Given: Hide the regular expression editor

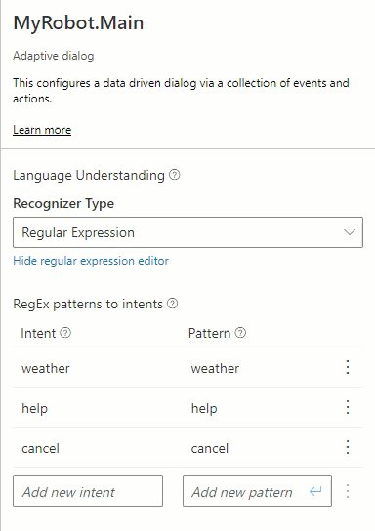Looking at the screenshot, I should (91, 261).
